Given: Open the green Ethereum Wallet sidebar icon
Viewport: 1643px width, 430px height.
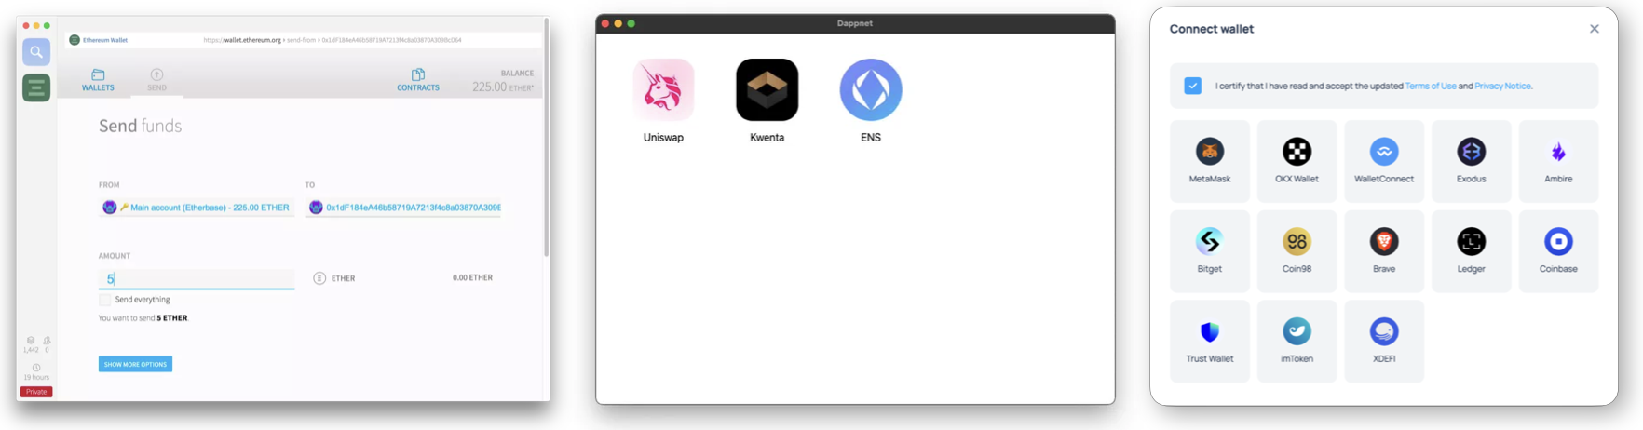Looking at the screenshot, I should [x=36, y=88].
